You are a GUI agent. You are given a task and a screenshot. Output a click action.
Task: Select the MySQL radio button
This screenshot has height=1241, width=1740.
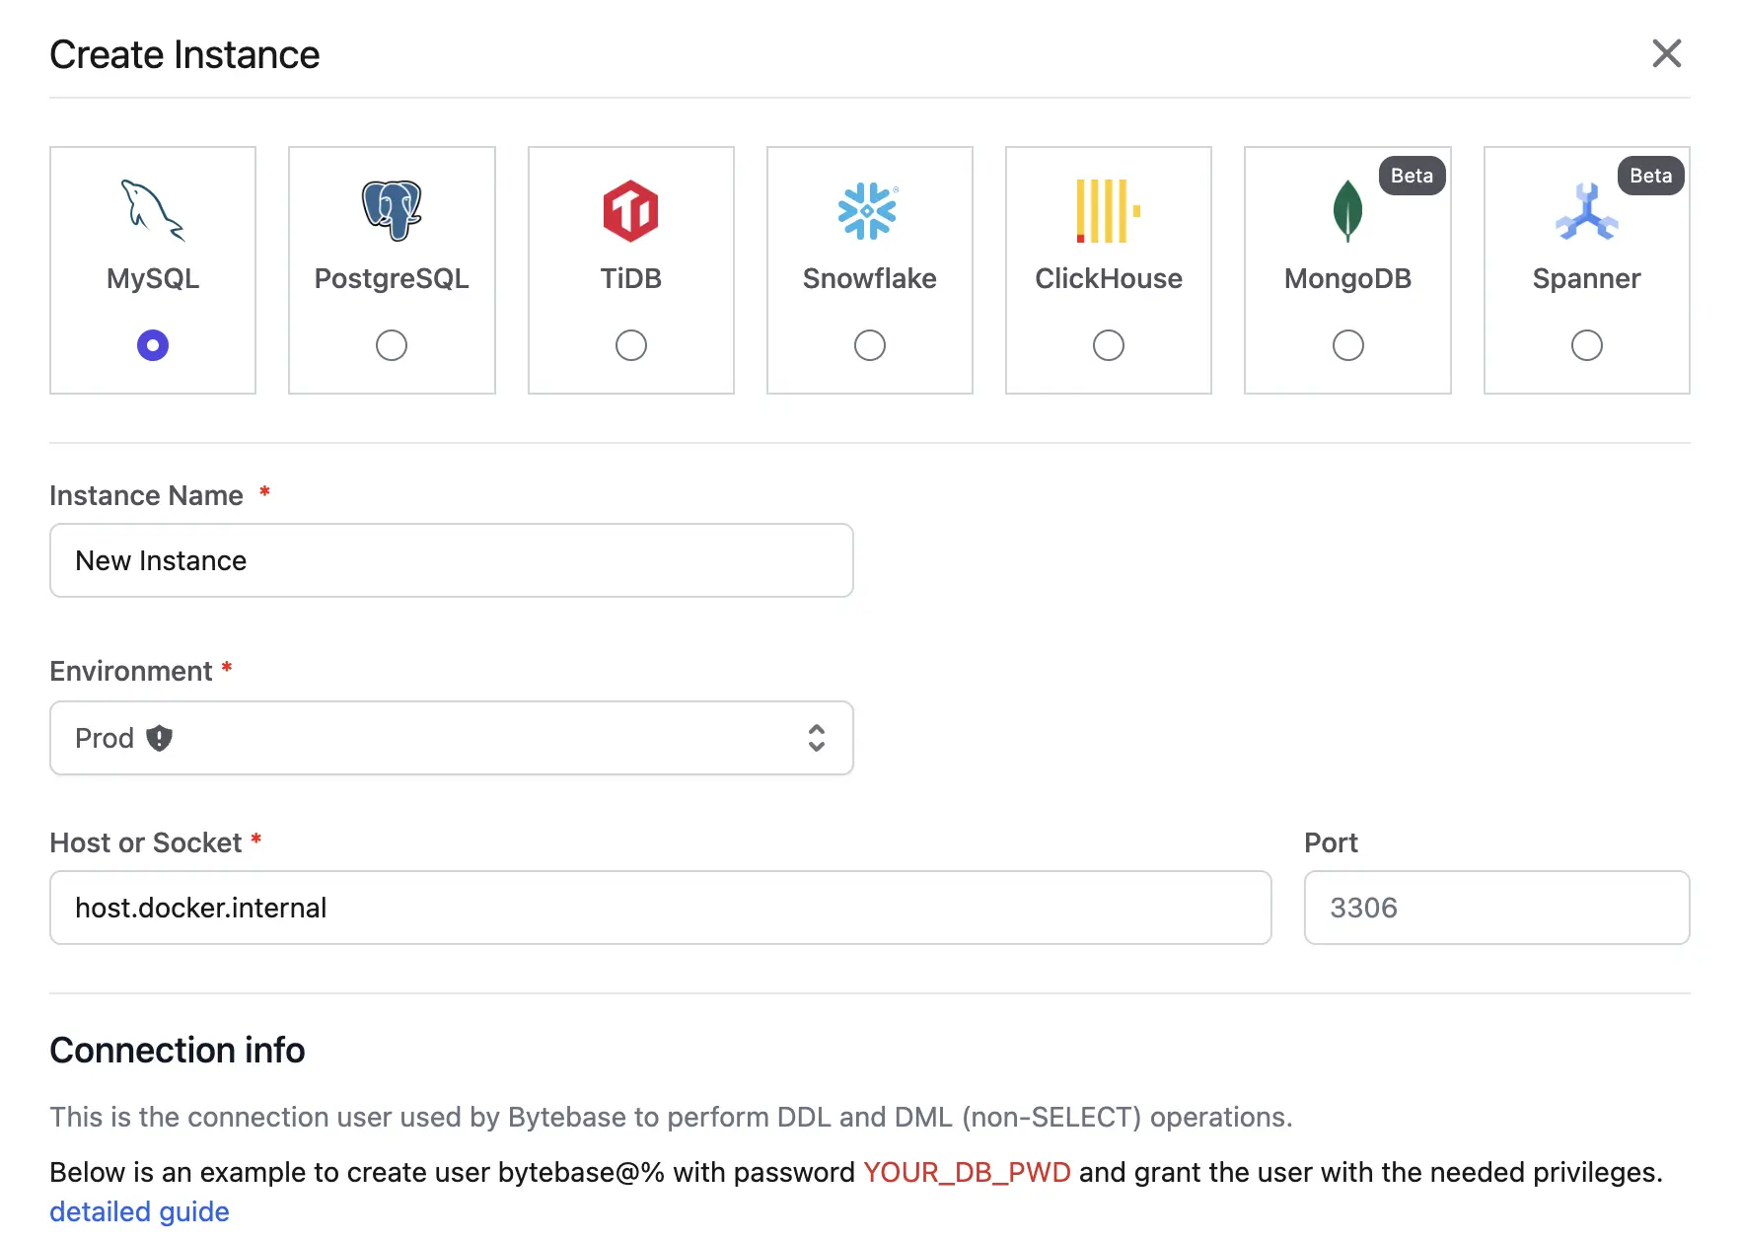[x=153, y=345]
